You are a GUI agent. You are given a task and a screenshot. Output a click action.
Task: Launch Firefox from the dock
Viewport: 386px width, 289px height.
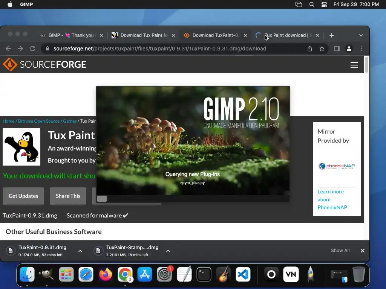[106, 274]
